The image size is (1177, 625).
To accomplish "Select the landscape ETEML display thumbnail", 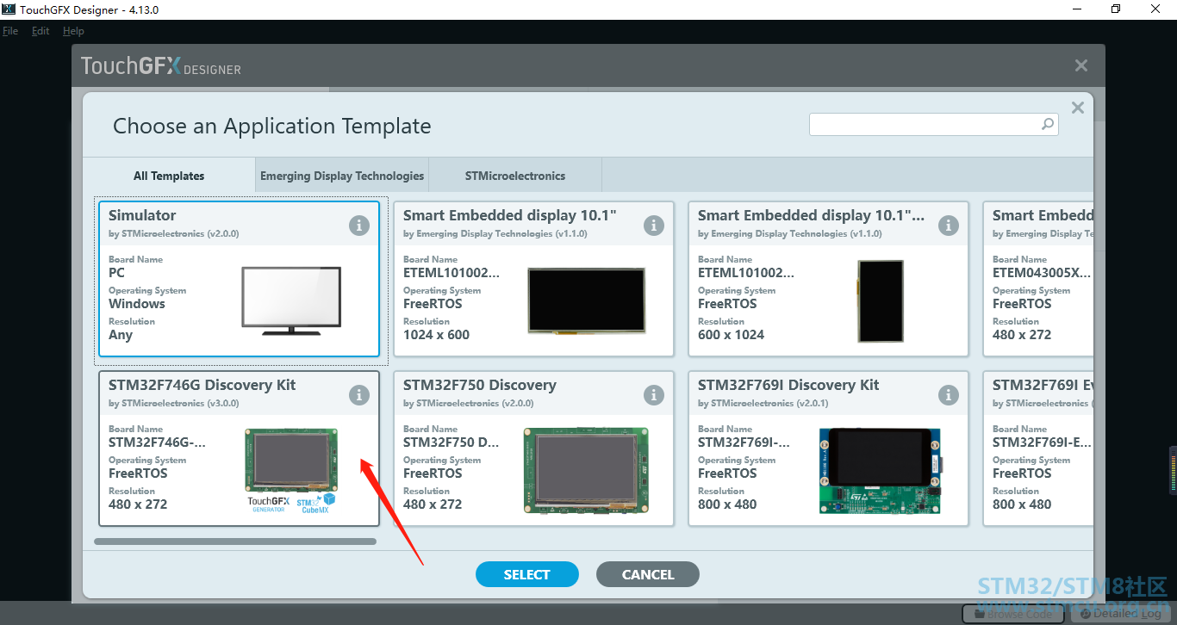I will tap(586, 300).
